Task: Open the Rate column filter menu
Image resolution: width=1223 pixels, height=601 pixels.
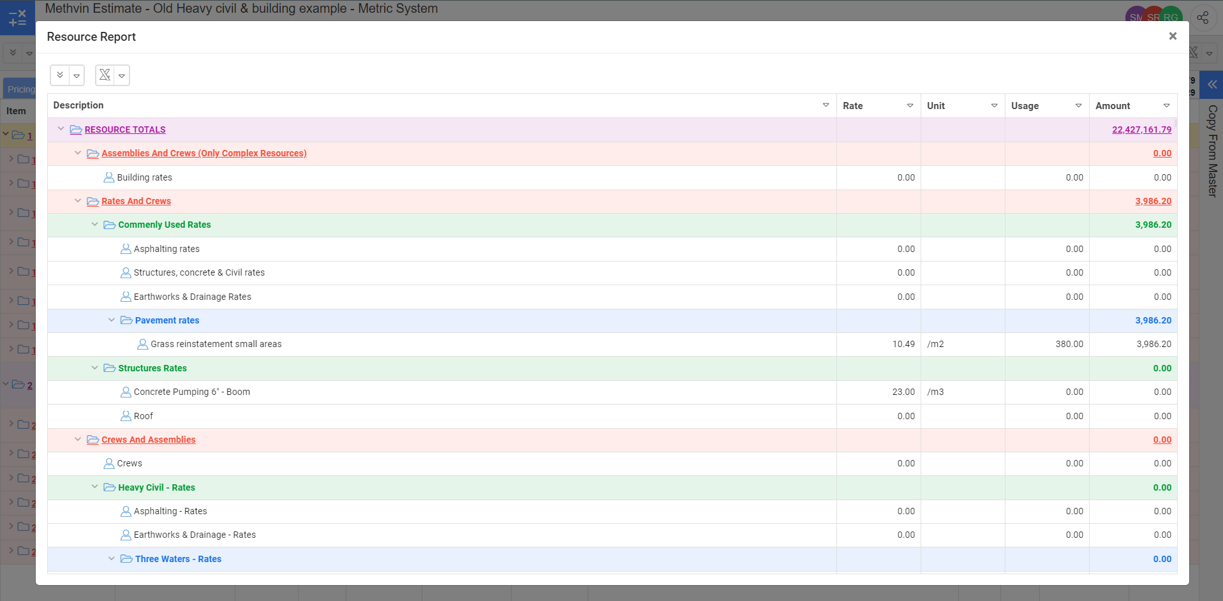Action: pos(910,106)
